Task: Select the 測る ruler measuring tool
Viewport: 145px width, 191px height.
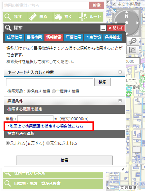Action: click(x=41, y=17)
